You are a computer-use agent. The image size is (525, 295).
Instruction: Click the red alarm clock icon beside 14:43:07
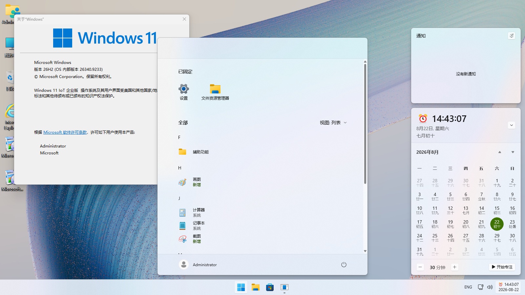[423, 118]
